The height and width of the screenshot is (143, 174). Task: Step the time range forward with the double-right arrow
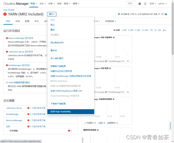pyautogui.click(x=159, y=14)
